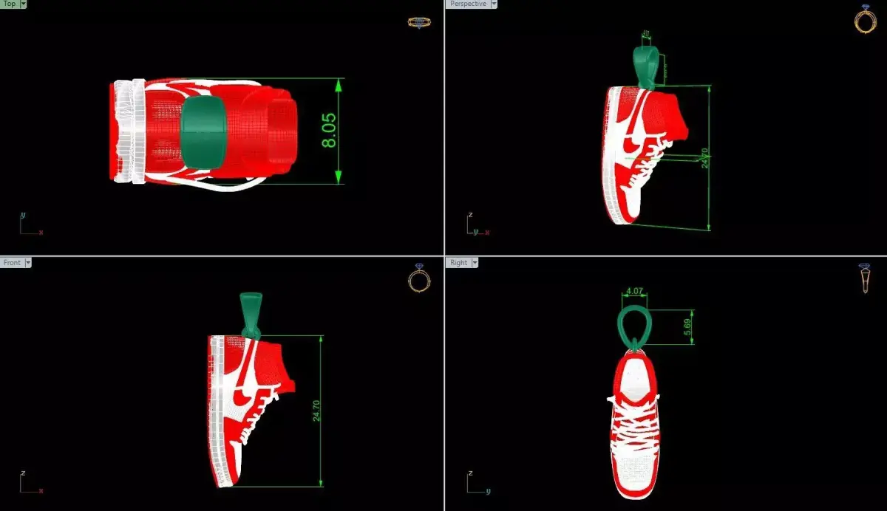Click the Right viewport title label
887x511 pixels.
[459, 261]
